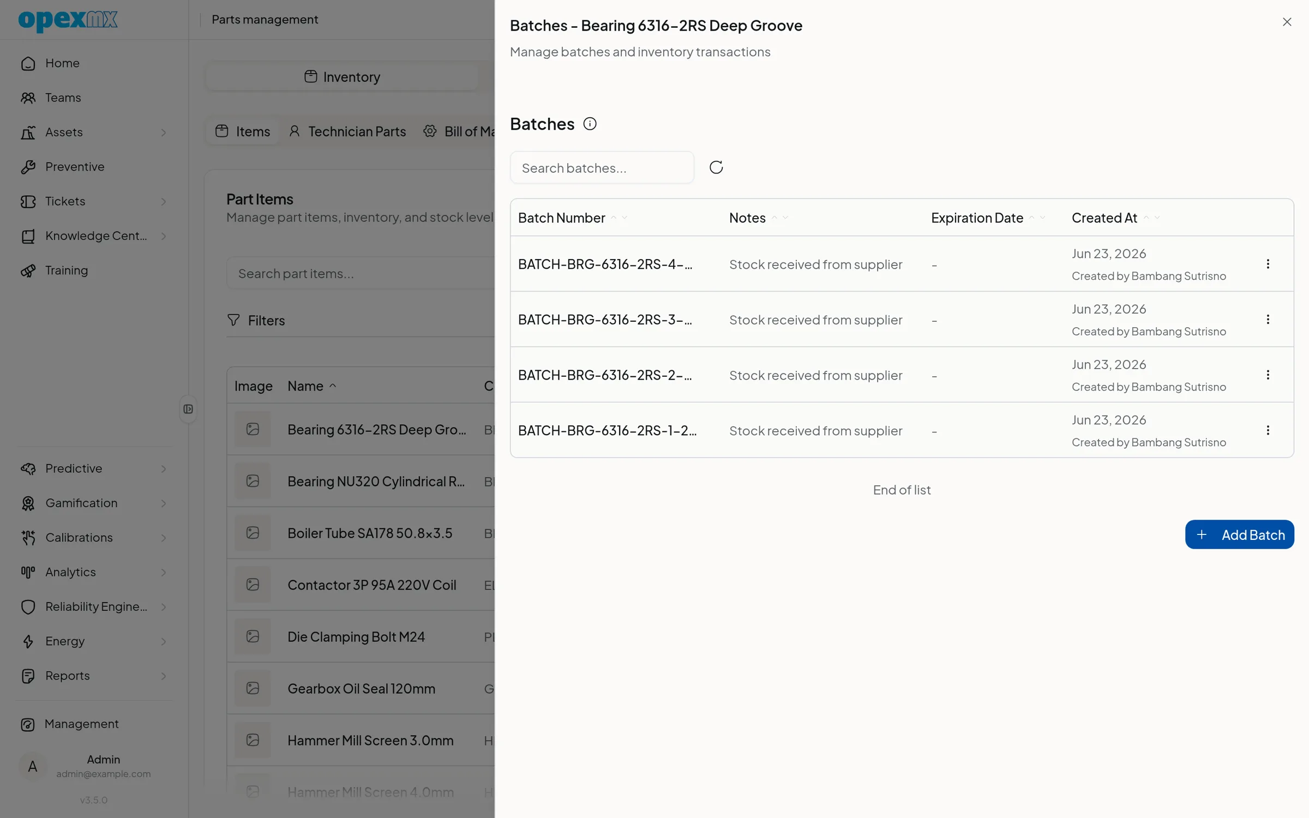Image resolution: width=1309 pixels, height=818 pixels.
Task: Click the Boiler Tube SA178 image thumbnail
Action: point(253,533)
